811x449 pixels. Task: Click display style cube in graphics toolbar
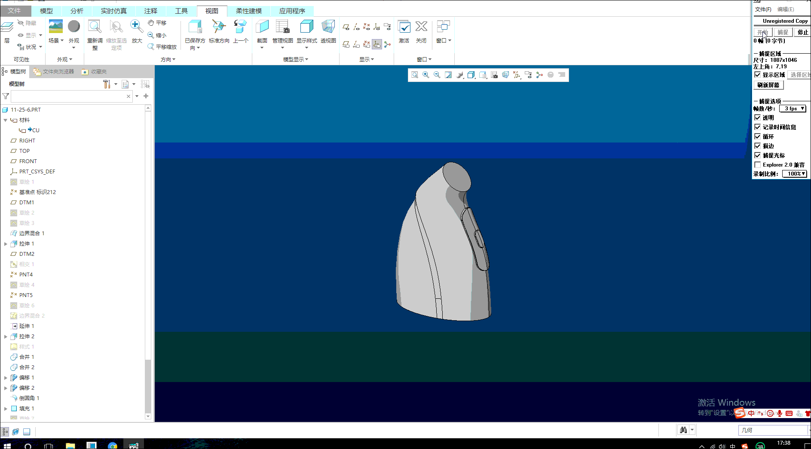pyautogui.click(x=471, y=75)
